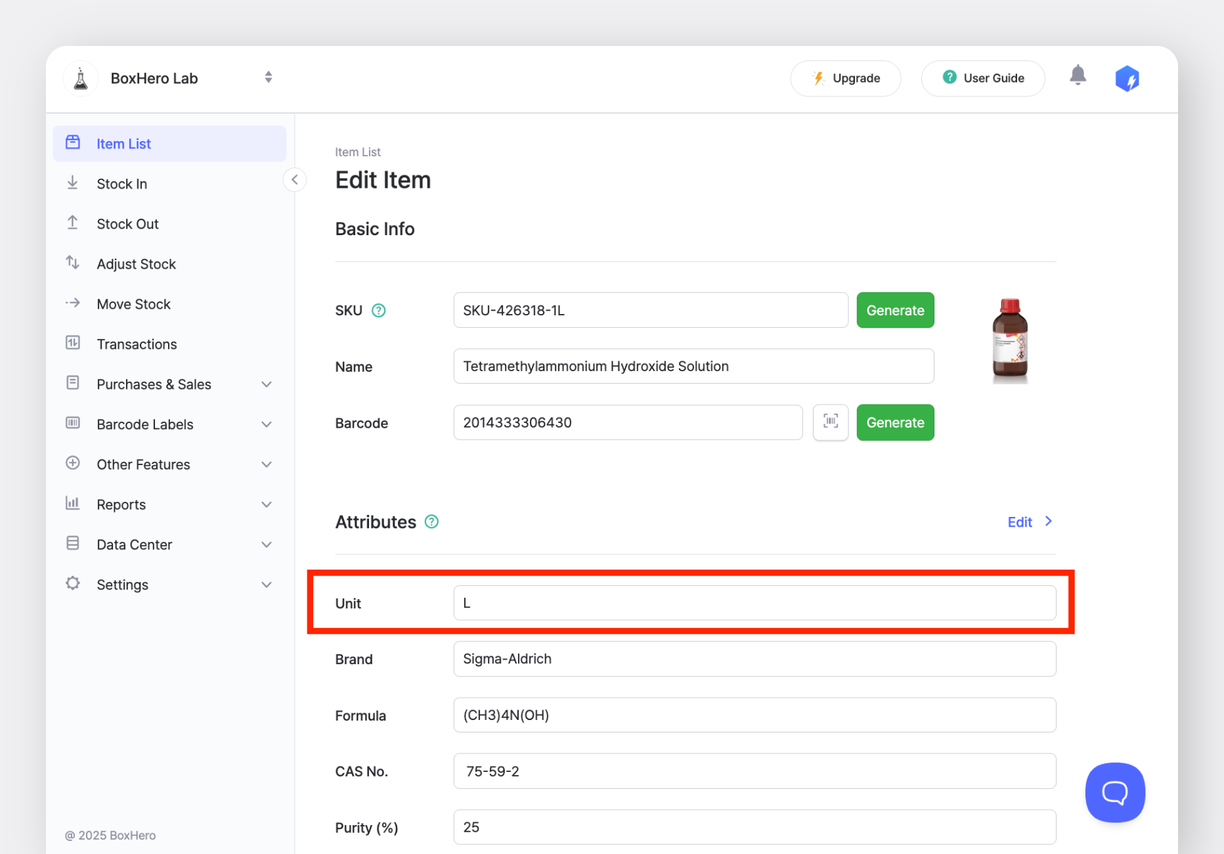
Task: Open the live chat bubble icon
Action: point(1114,792)
